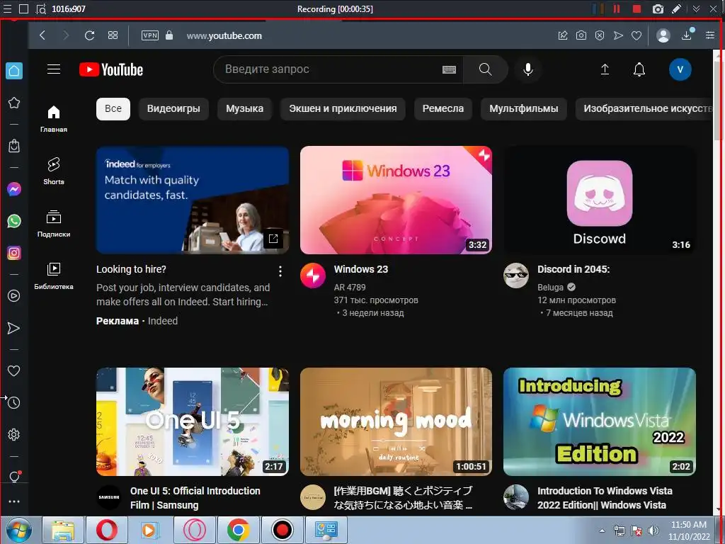The width and height of the screenshot is (725, 544).
Task: Open the Indeed ad three-dot menu
Action: 280,271
